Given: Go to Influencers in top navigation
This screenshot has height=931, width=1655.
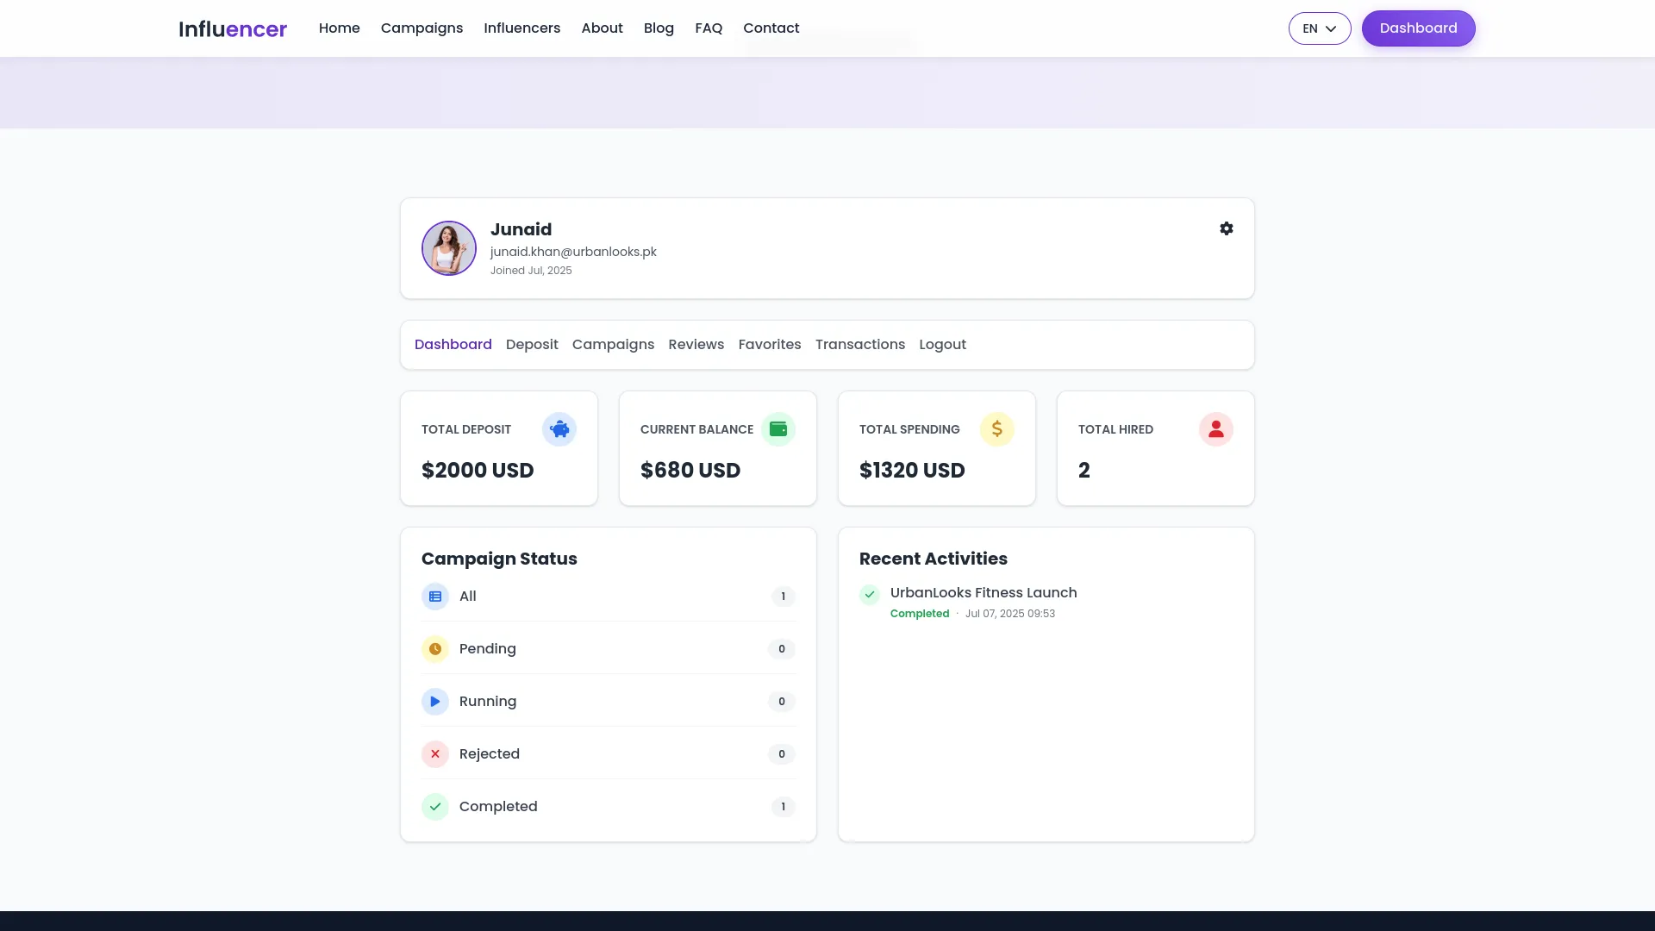Looking at the screenshot, I should click(x=521, y=28).
